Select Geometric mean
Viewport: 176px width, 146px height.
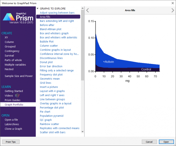50,79
